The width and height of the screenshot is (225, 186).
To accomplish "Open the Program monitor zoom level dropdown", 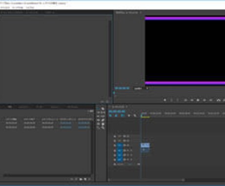I will [141, 89].
